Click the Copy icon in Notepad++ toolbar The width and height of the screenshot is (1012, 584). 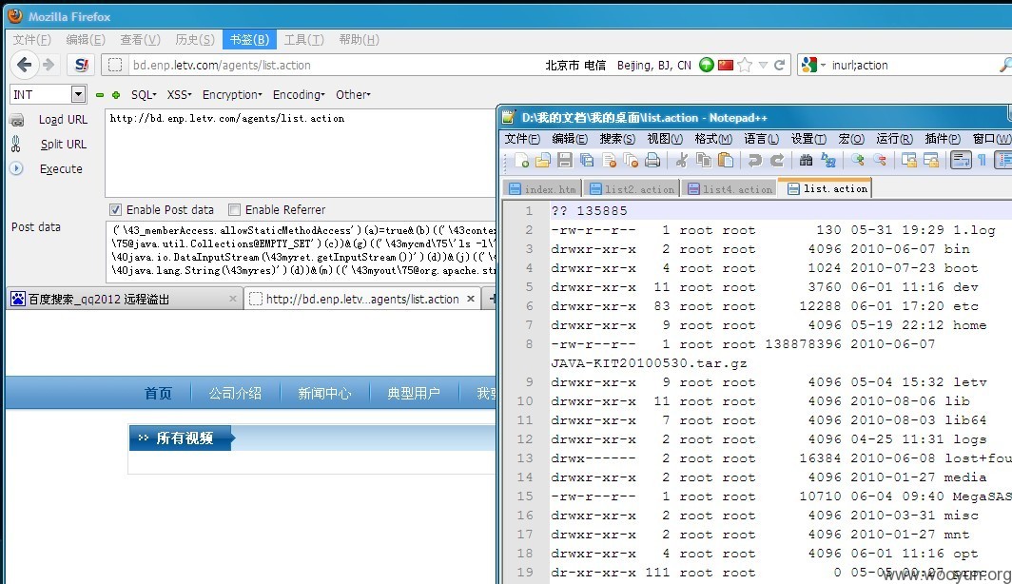[x=704, y=160]
